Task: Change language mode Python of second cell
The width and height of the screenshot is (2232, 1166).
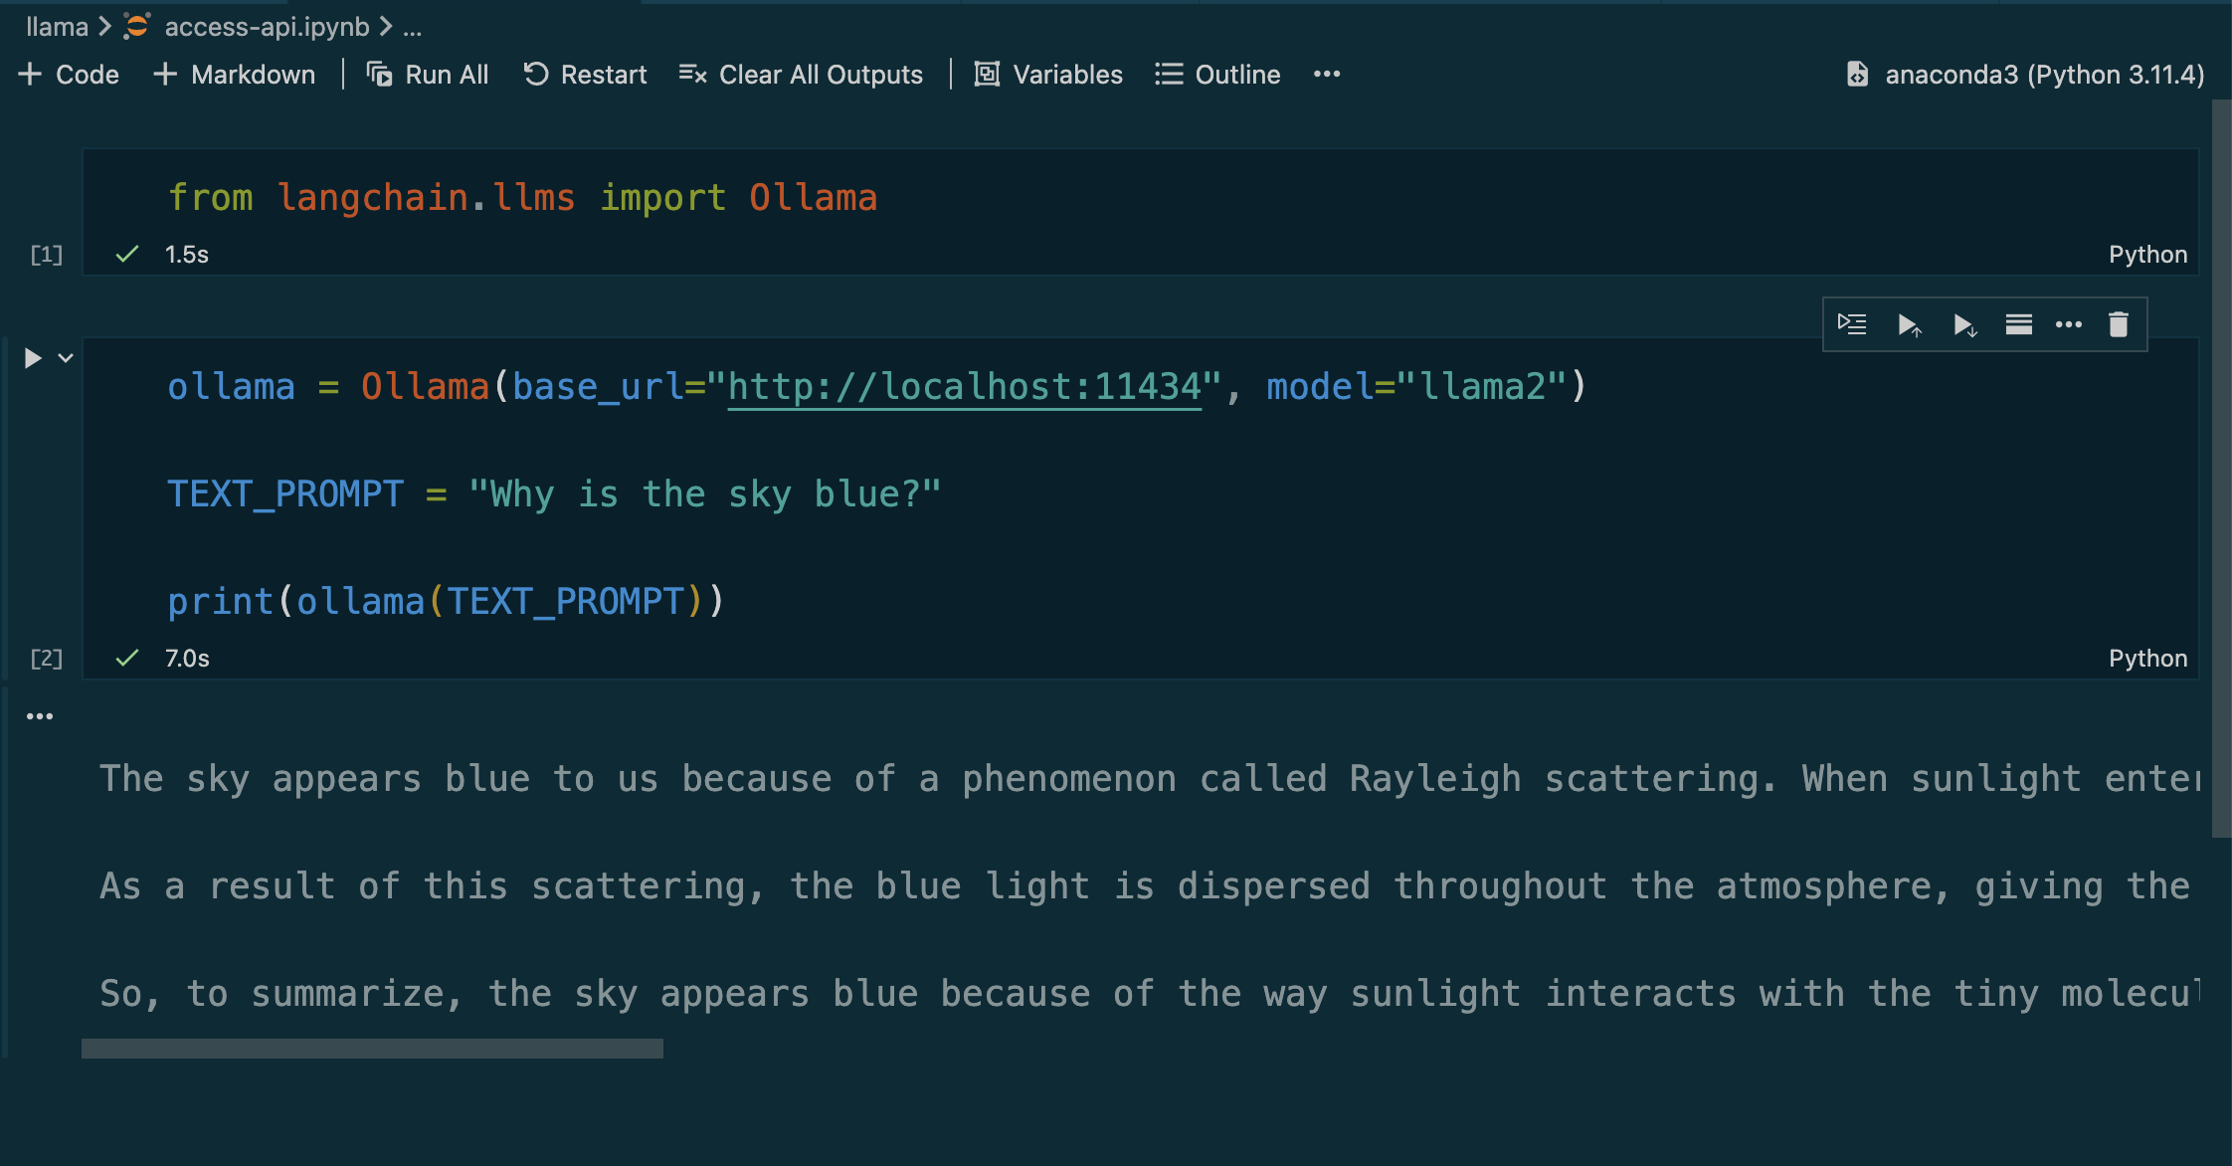Action: coord(2147,659)
